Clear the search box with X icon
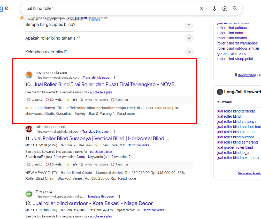 point(202,9)
